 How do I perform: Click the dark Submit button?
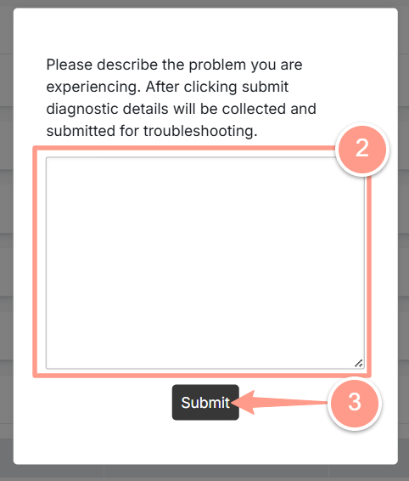(x=205, y=402)
